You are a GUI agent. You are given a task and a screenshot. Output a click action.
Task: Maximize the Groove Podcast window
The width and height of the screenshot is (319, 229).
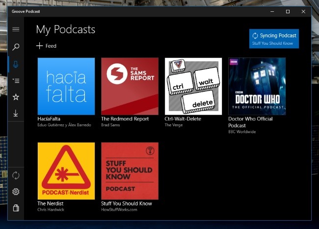pyautogui.click(x=288, y=11)
